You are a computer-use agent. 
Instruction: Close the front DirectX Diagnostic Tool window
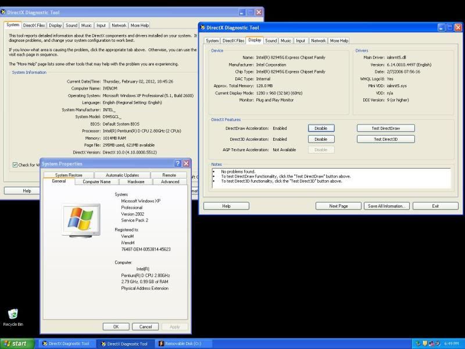click(x=458, y=27)
